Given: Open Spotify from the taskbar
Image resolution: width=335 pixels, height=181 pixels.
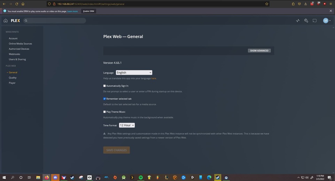Looking at the screenshot, I should pyautogui.click(x=141, y=178).
